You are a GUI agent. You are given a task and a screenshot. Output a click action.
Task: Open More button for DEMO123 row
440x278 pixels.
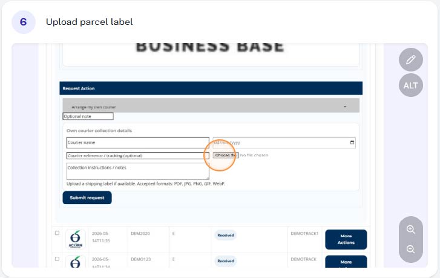click(x=346, y=262)
